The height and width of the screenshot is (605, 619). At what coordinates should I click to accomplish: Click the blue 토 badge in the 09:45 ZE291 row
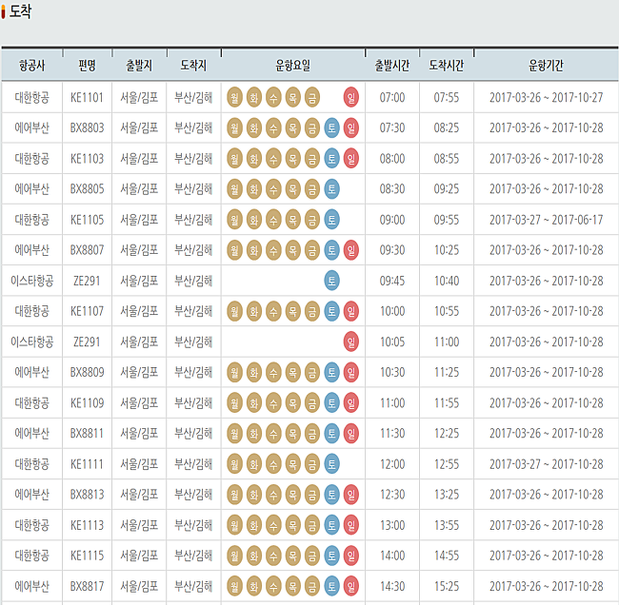click(x=331, y=281)
